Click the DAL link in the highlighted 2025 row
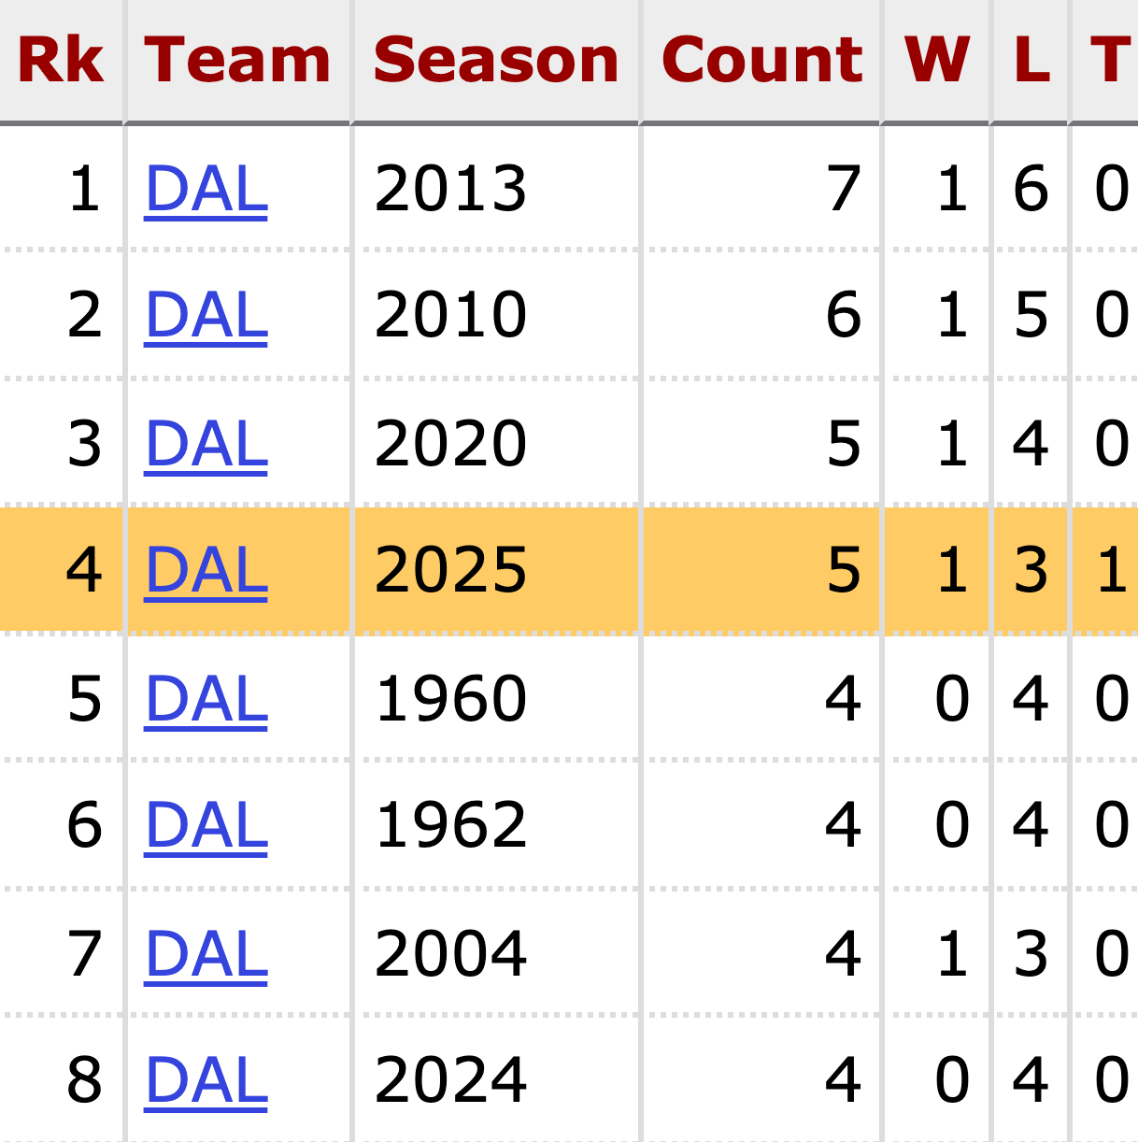Screen dimensions: 1138x1142 (x=206, y=570)
